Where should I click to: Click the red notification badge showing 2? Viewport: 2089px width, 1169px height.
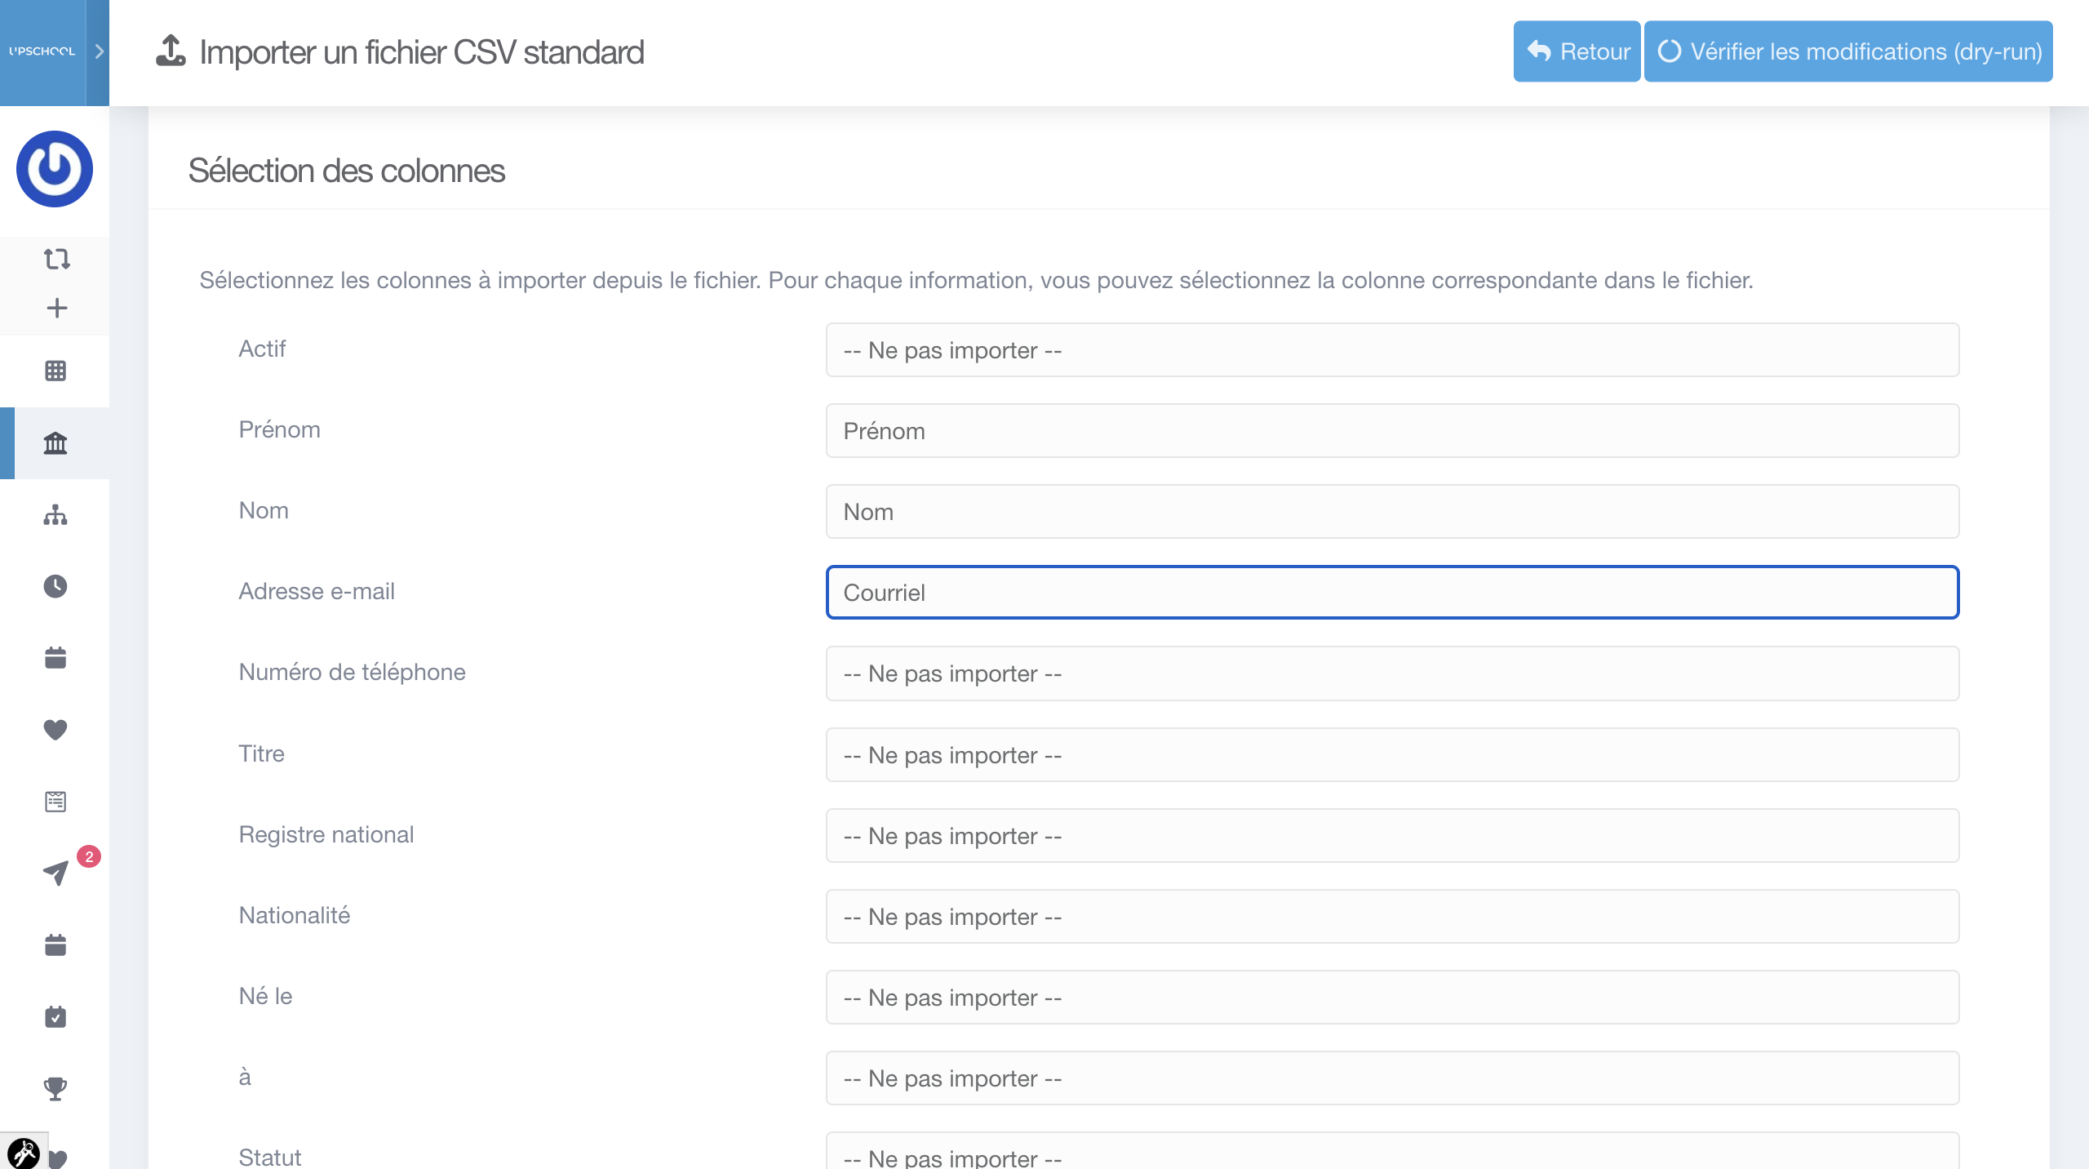coord(89,856)
